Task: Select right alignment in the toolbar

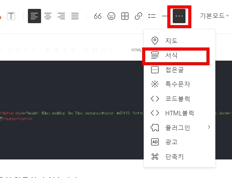Action: tap(62, 16)
